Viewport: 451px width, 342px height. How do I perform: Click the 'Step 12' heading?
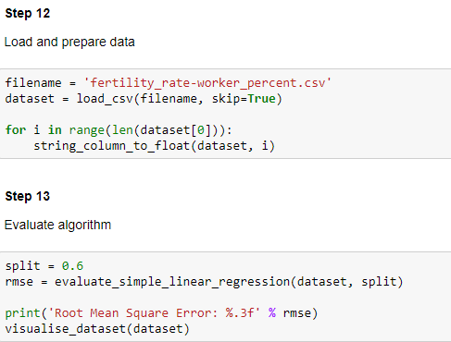(28, 14)
